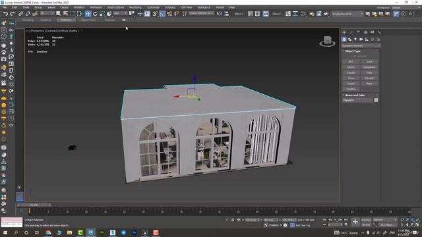Activate the Select and Rotate tool
Viewport: 422px width, 237px height.
pos(95,14)
